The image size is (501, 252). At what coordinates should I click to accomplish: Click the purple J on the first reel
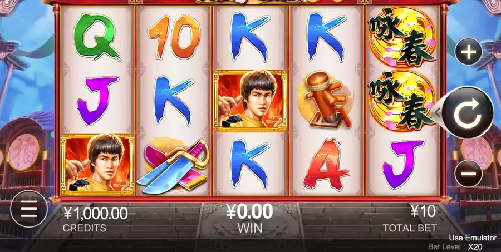coord(97,100)
